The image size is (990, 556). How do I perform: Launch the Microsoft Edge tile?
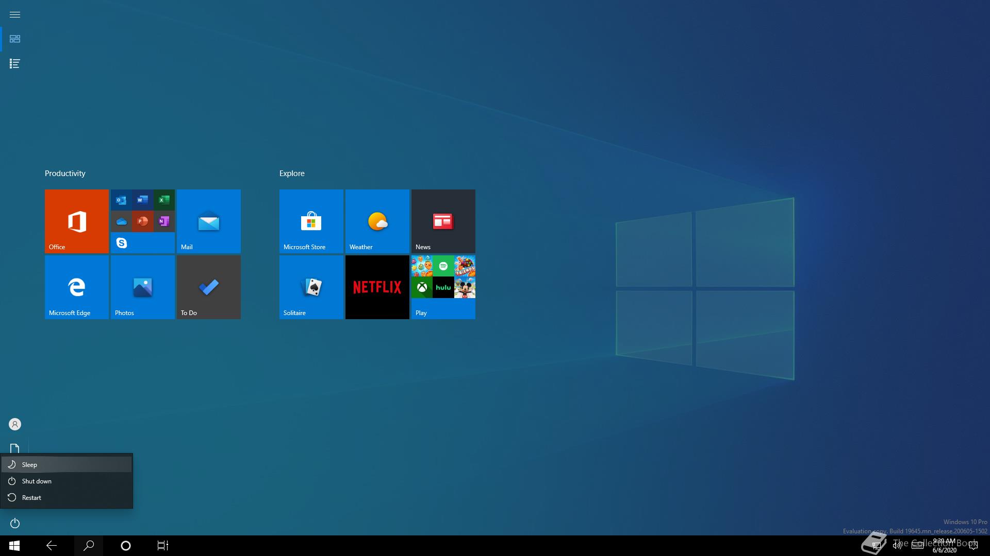77,287
